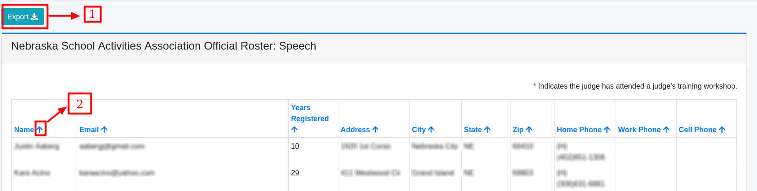Click the sort arrow next to Email
This screenshot has height=191, width=757.
104,129
